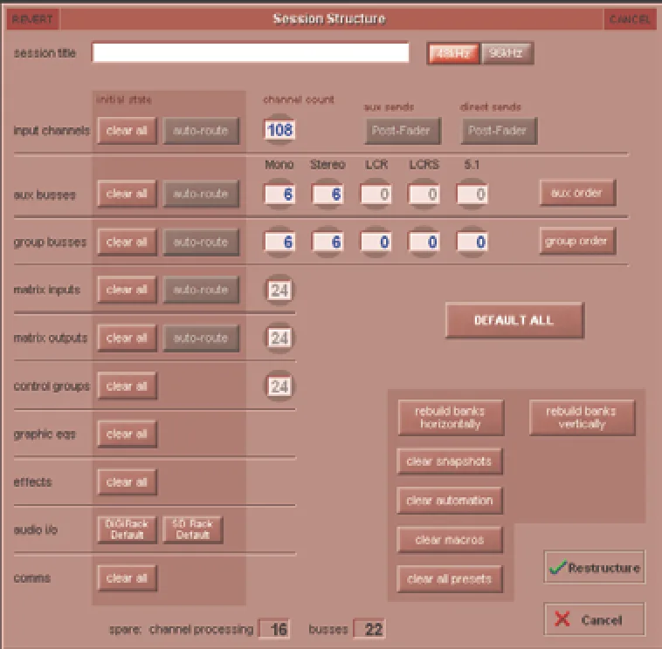Click spare channel processing value 16
This screenshot has height=649, width=662.
(x=274, y=629)
